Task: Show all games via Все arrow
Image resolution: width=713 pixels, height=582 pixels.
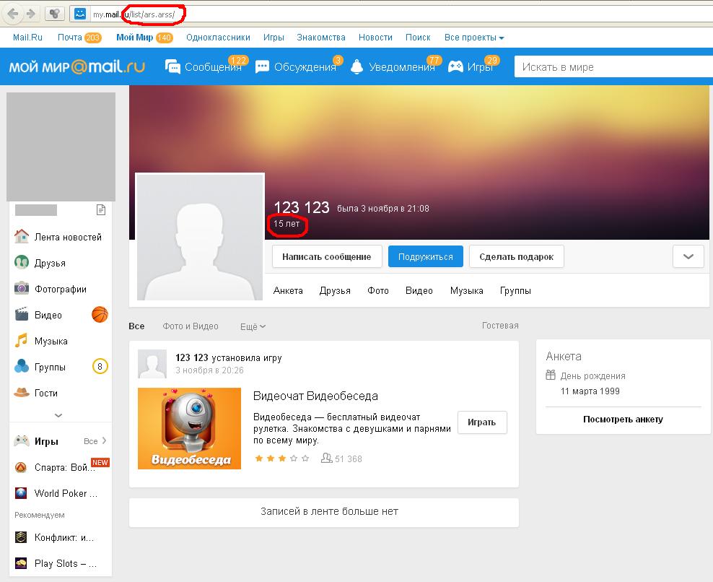Action: click(95, 441)
